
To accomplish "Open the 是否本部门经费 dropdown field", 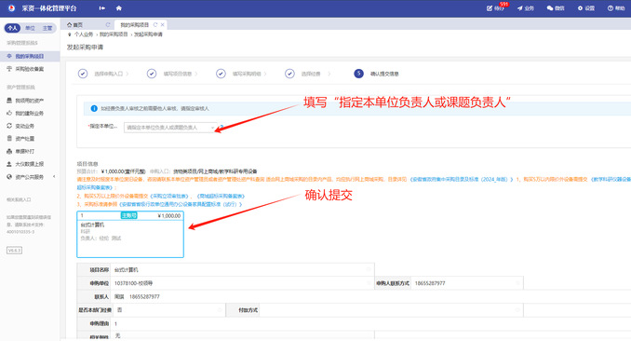I will coord(168,310).
